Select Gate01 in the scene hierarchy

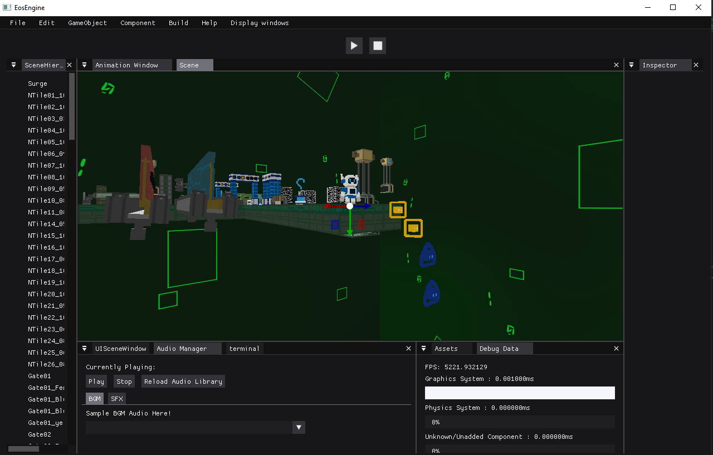click(x=40, y=376)
